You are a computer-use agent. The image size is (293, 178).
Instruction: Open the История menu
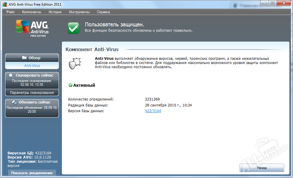[55, 12]
